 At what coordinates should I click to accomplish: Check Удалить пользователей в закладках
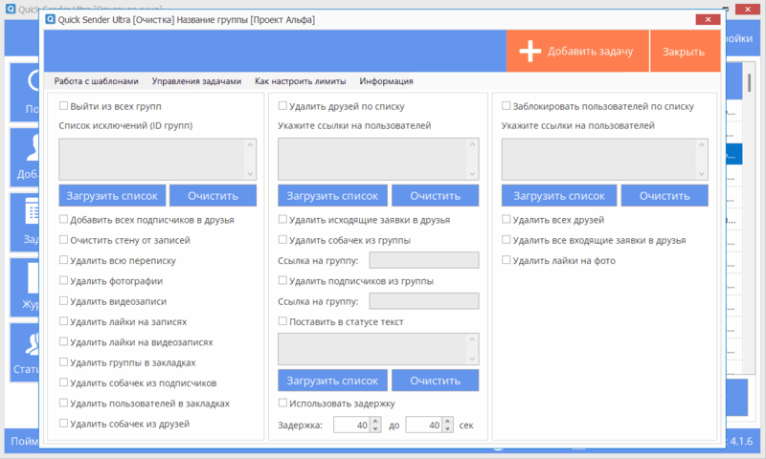click(x=63, y=403)
